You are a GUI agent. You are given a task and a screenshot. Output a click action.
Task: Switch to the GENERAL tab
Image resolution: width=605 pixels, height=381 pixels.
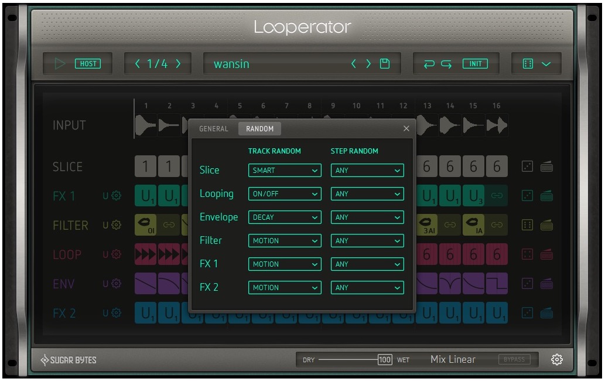pyautogui.click(x=214, y=129)
